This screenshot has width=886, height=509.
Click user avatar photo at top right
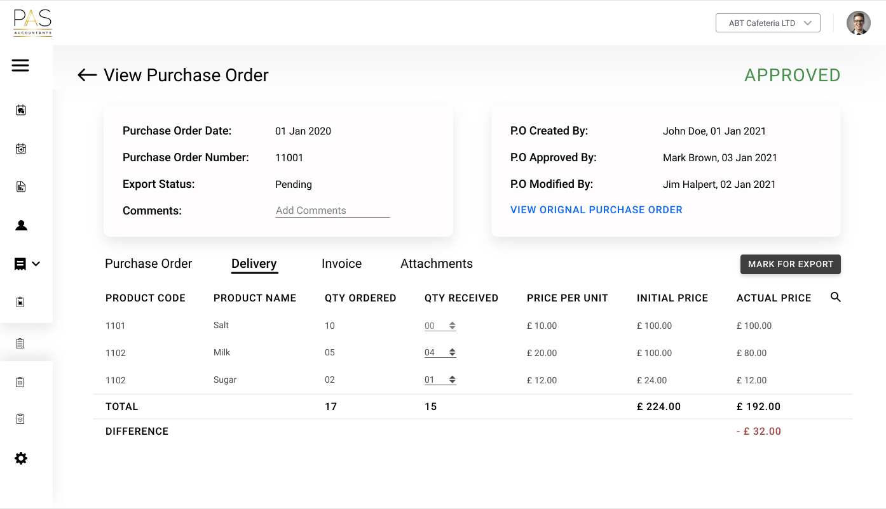click(x=858, y=23)
